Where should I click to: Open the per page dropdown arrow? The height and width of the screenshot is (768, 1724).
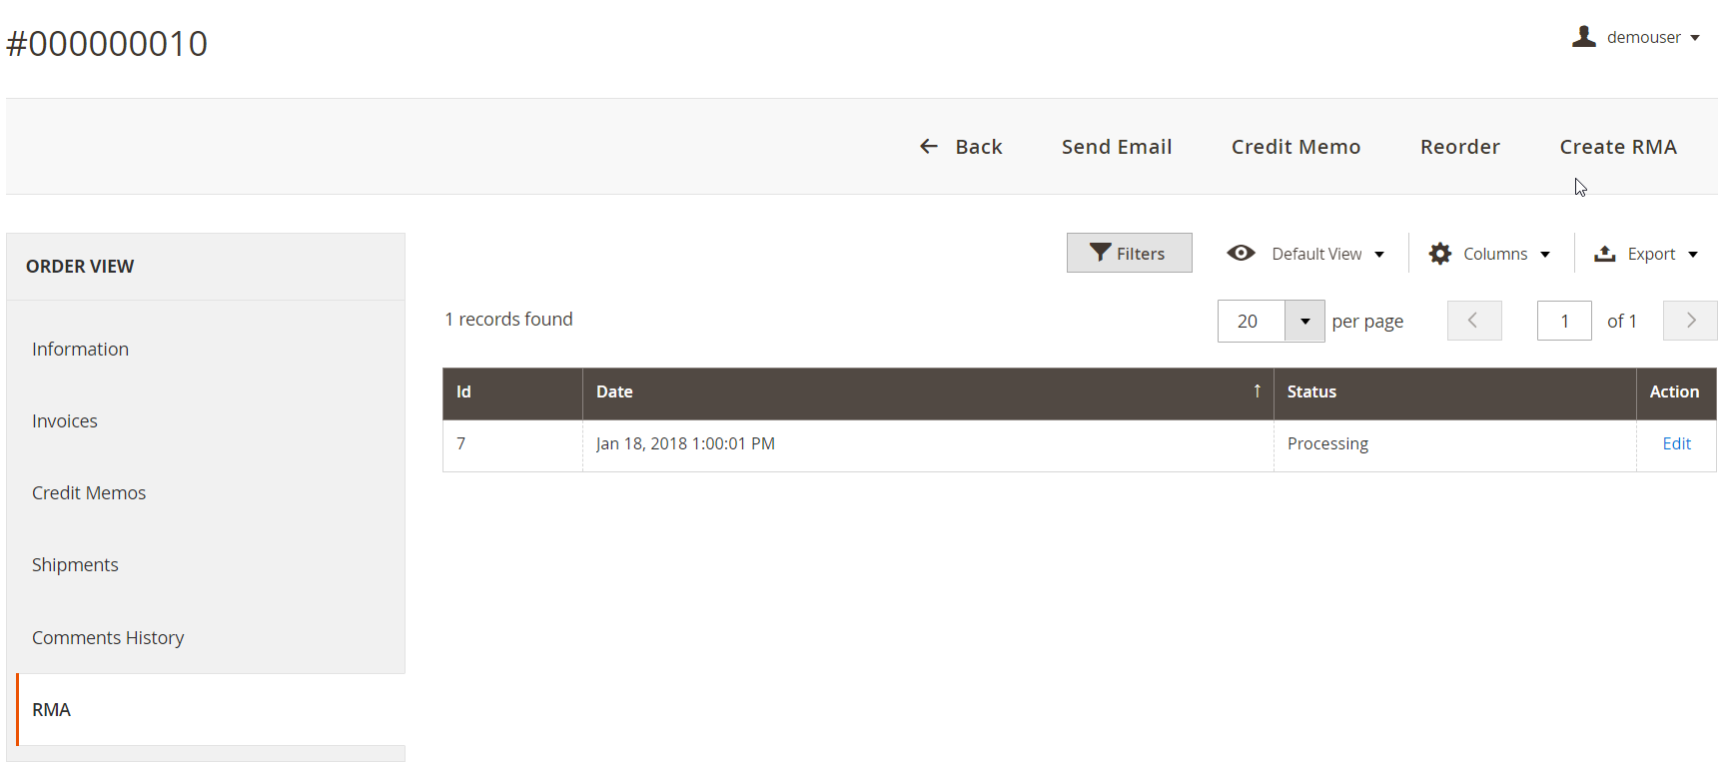click(x=1304, y=322)
